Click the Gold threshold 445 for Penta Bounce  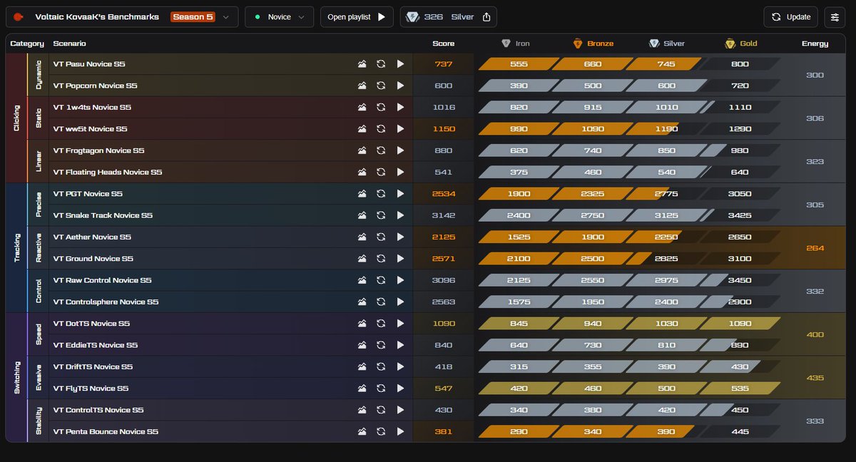click(740, 432)
